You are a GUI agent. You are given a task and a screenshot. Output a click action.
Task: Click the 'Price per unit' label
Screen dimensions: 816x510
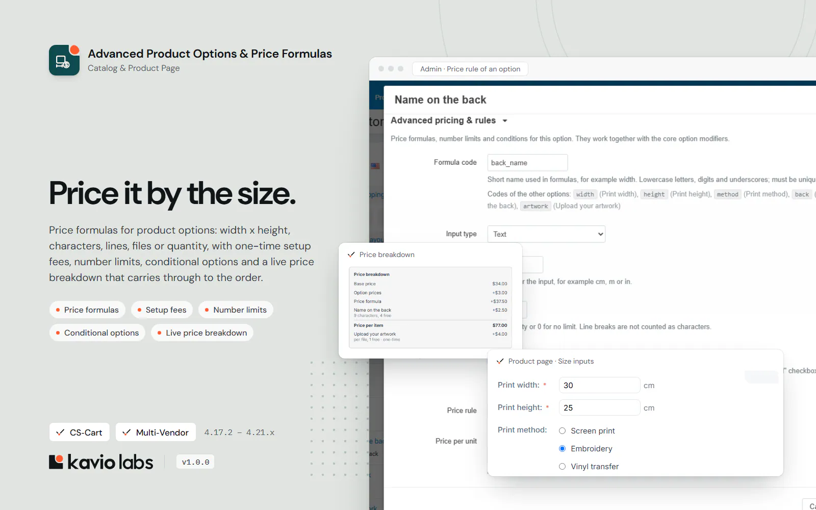(456, 441)
